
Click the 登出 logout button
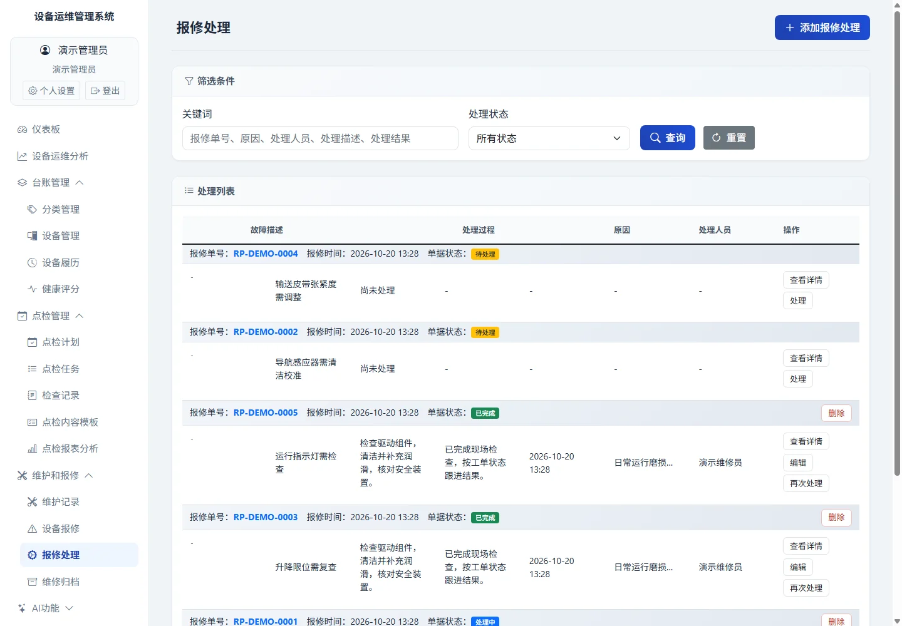pyautogui.click(x=105, y=91)
